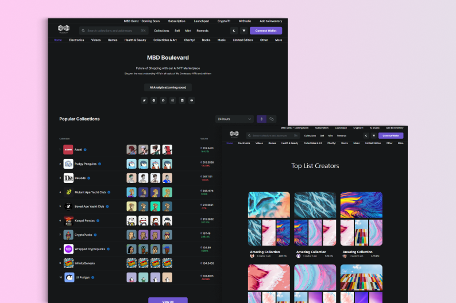The height and width of the screenshot is (303, 456).
Task: Click the Twitter icon under MBD Boulevard
Action: coord(145,100)
